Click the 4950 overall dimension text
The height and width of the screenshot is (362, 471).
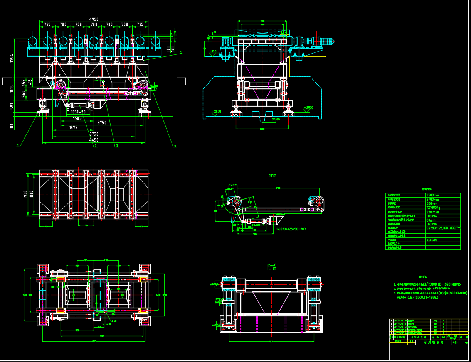click(94, 19)
